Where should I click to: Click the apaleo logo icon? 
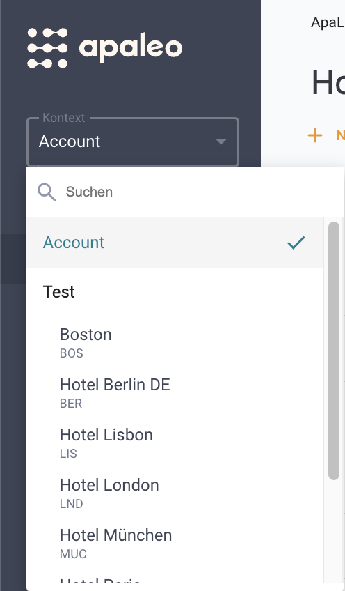(47, 48)
